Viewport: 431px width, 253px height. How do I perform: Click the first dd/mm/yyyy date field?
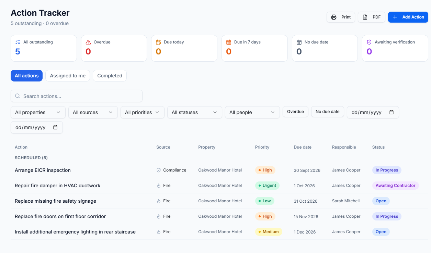(373, 112)
